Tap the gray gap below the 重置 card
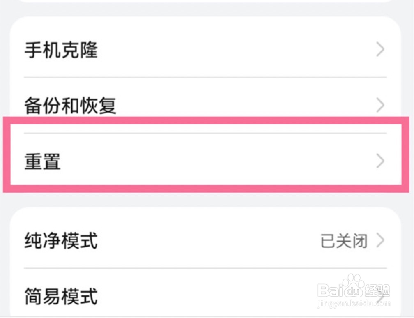The height and width of the screenshot is (318, 414). 205,200
